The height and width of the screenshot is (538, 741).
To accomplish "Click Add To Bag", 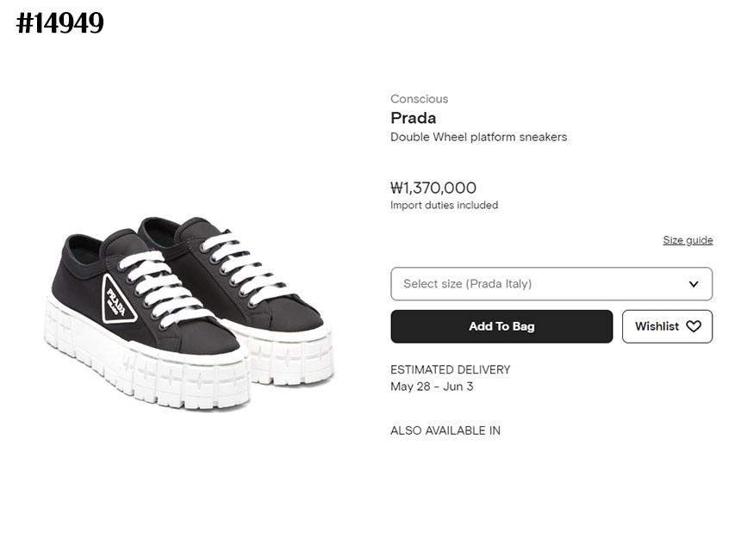I will pos(501,326).
